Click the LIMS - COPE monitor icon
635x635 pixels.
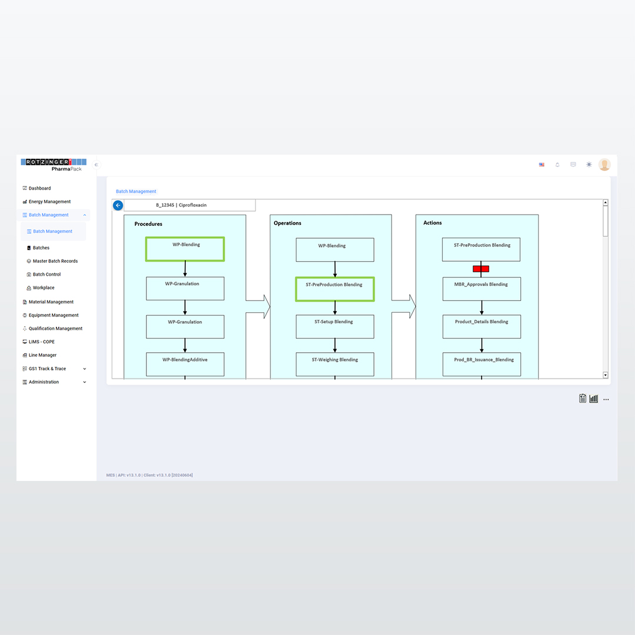click(x=25, y=342)
